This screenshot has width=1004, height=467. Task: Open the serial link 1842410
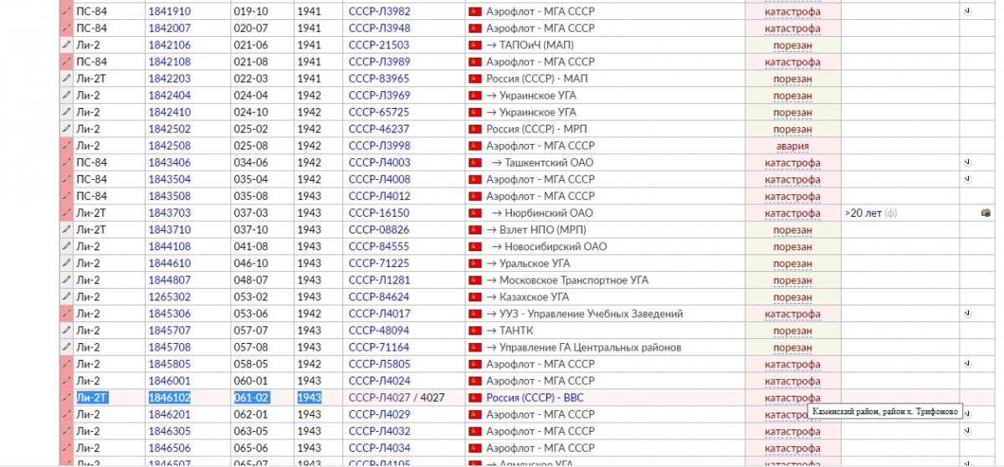[x=169, y=112]
